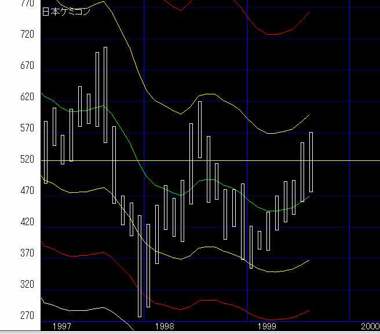Click the 420 price axis label

tap(27, 222)
